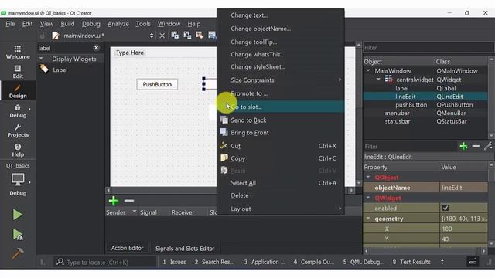Open the Build menu

pyautogui.click(x=67, y=24)
